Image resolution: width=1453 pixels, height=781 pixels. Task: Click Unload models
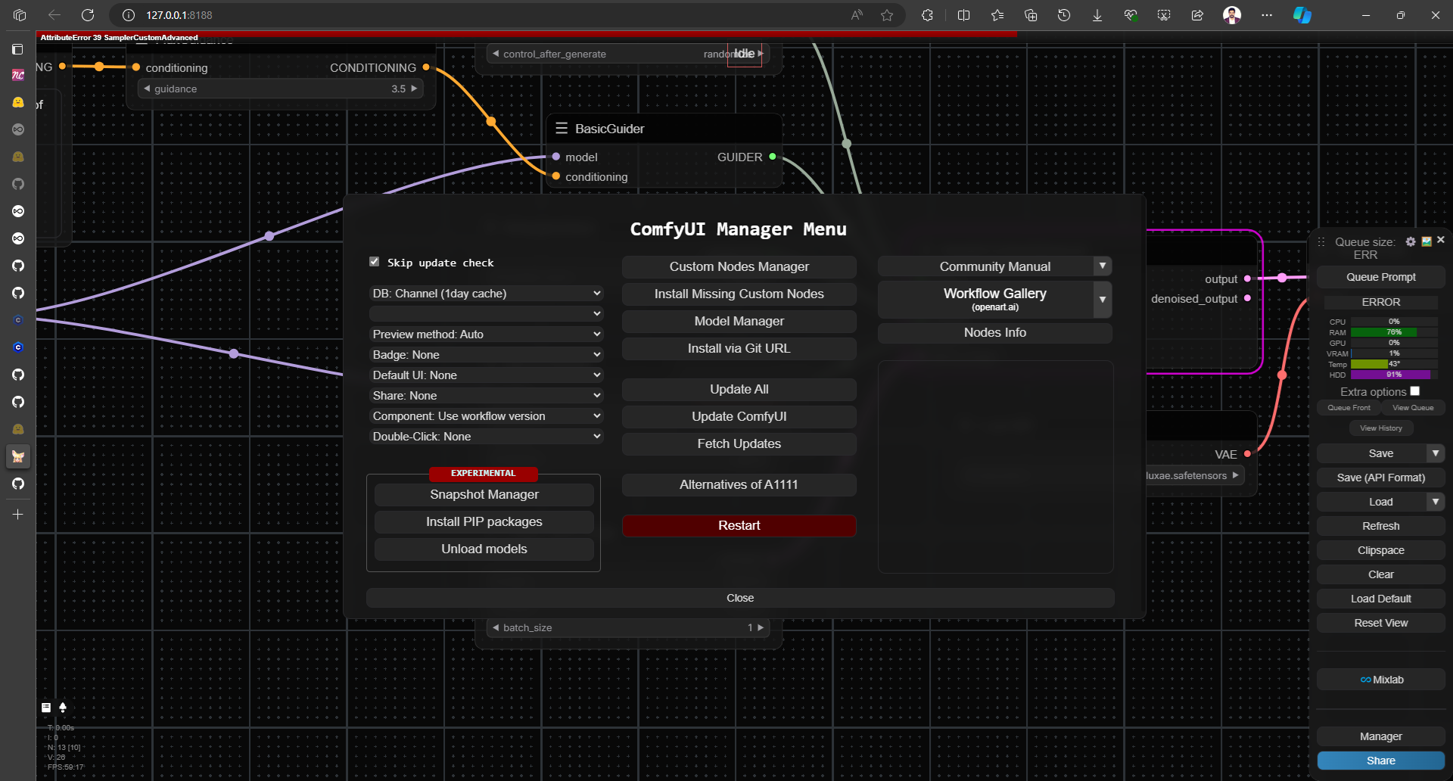click(484, 549)
